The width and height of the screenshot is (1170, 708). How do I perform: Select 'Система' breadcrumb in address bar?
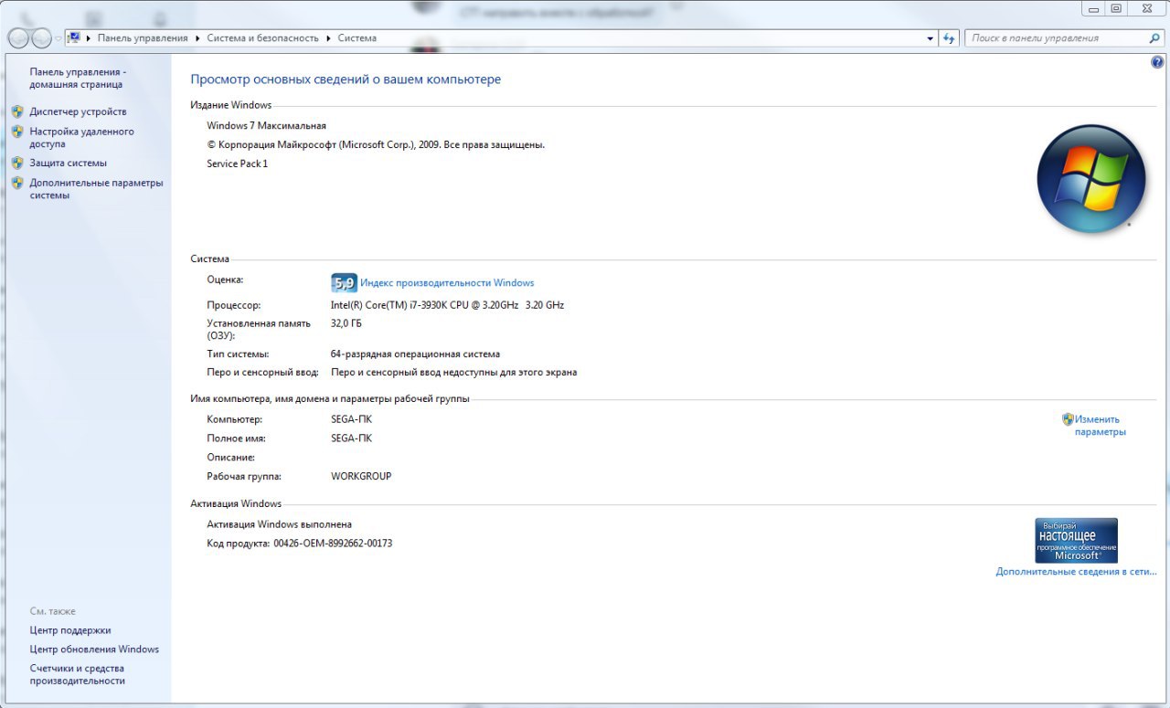tap(356, 38)
